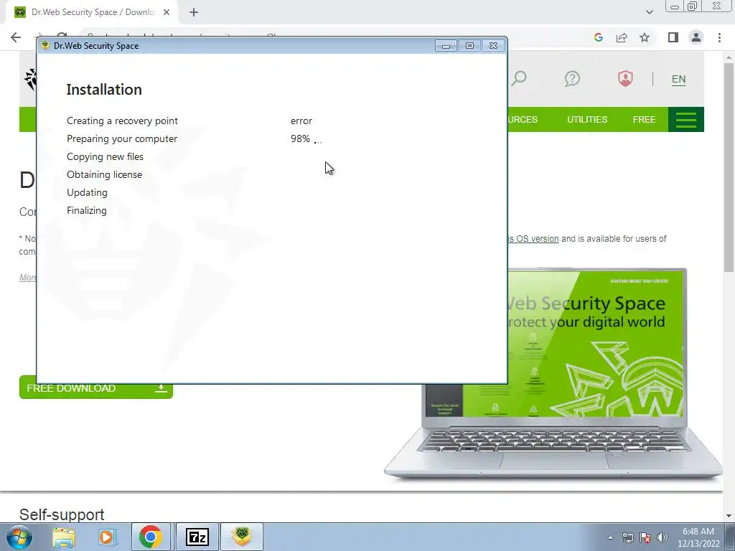The image size is (735, 551).
Task: Open the support question bubble icon
Action: tap(572, 79)
